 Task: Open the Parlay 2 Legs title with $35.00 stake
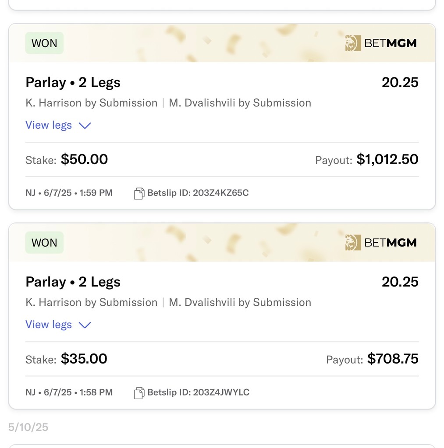point(73,282)
